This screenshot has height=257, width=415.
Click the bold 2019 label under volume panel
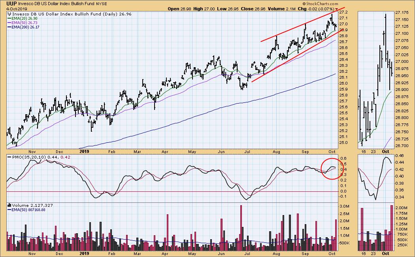click(x=85, y=253)
